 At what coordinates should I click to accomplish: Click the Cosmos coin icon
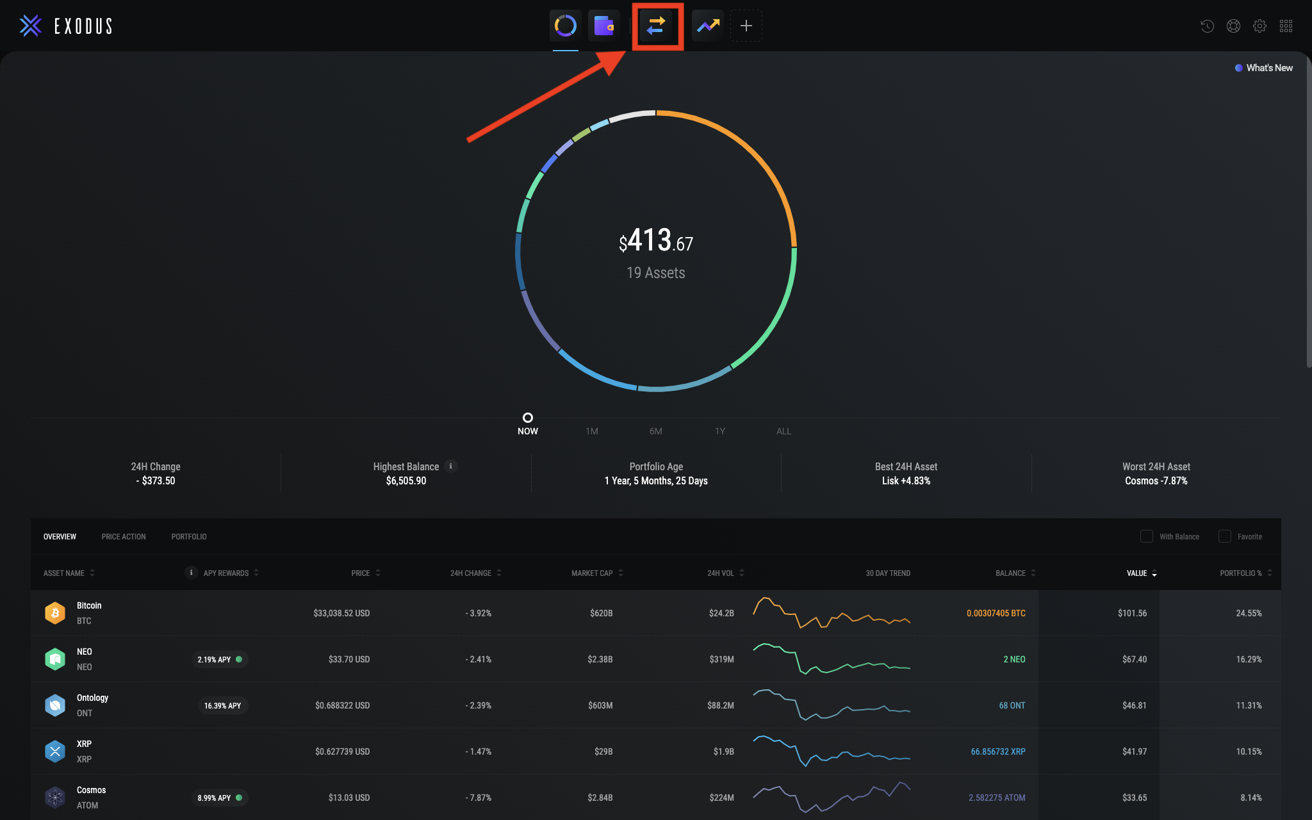coord(55,798)
